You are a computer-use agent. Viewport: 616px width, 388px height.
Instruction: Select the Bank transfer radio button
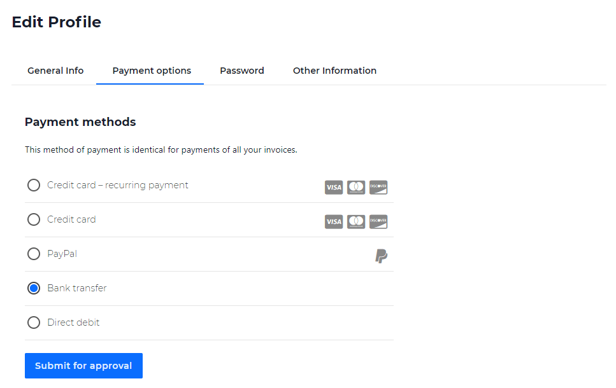[x=34, y=288]
